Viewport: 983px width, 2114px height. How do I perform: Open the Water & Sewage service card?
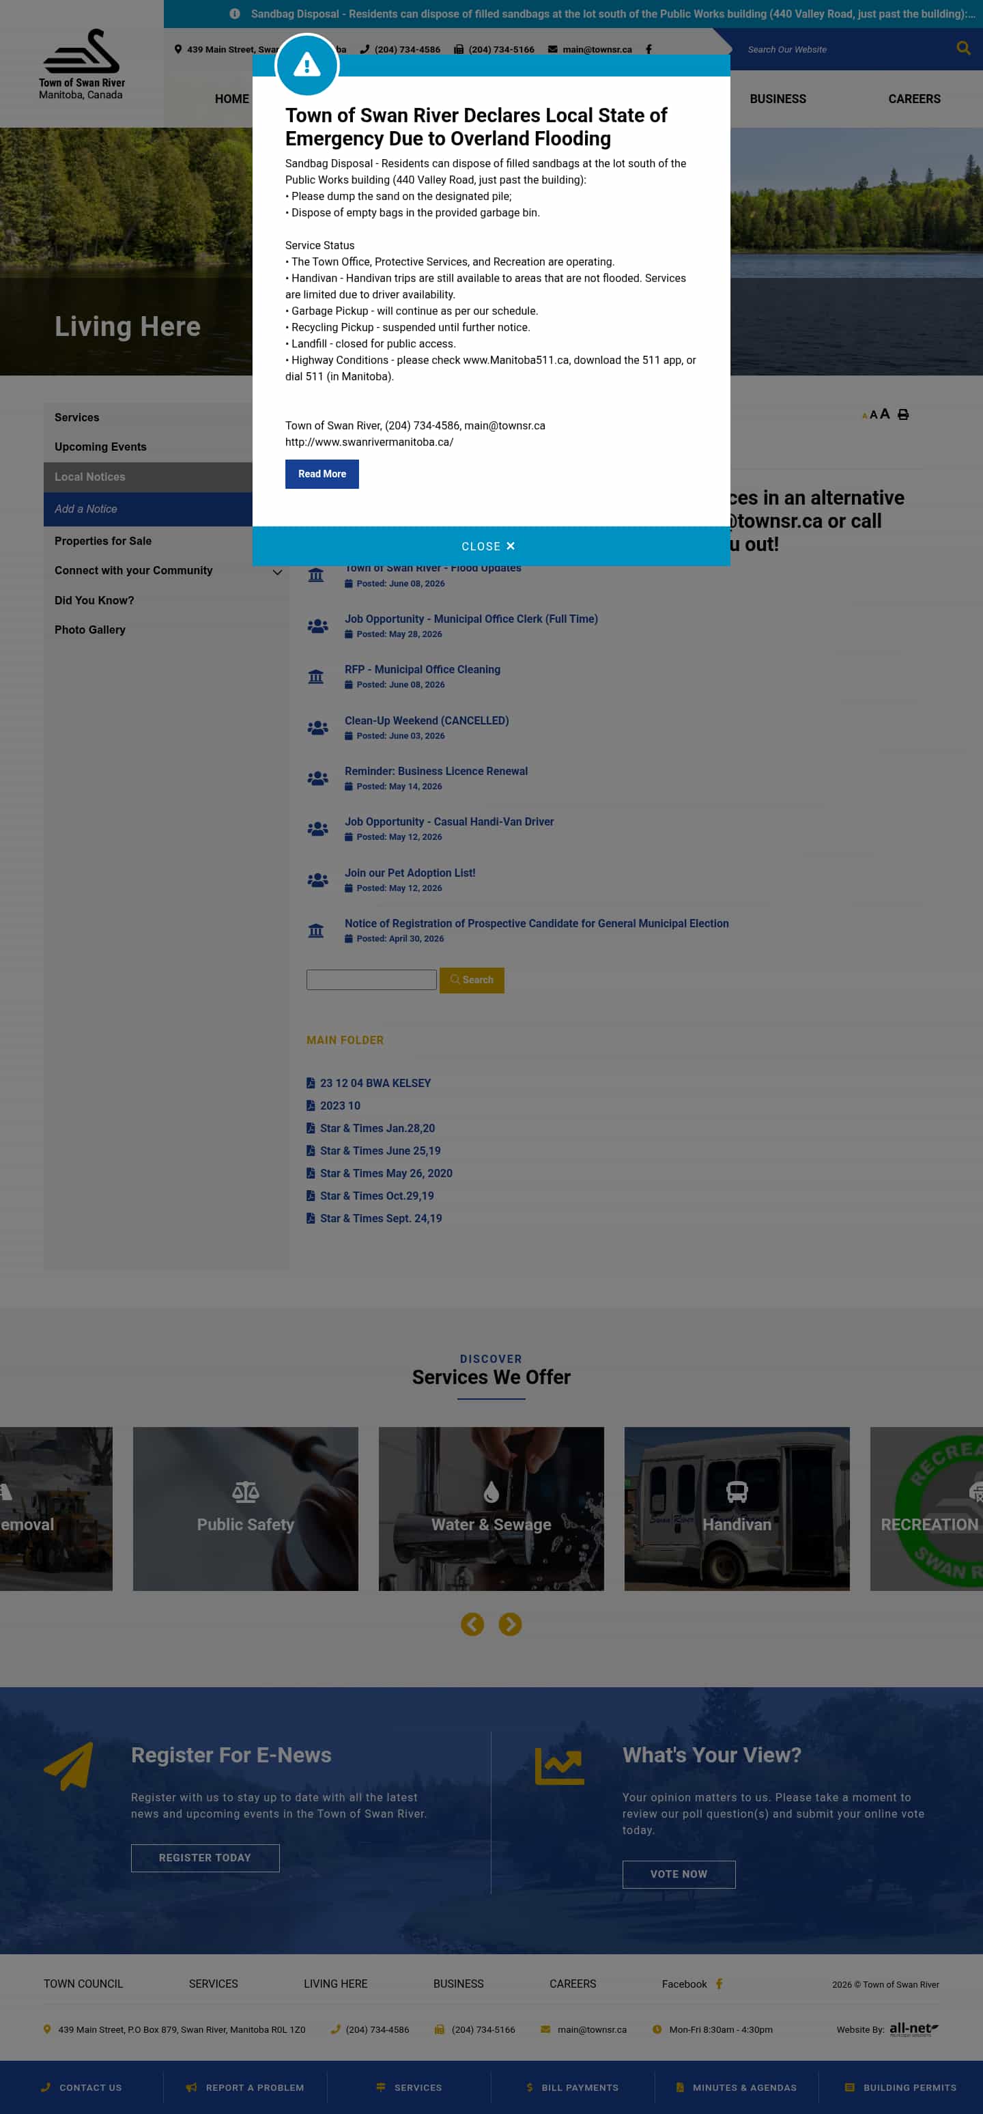[x=491, y=1508]
